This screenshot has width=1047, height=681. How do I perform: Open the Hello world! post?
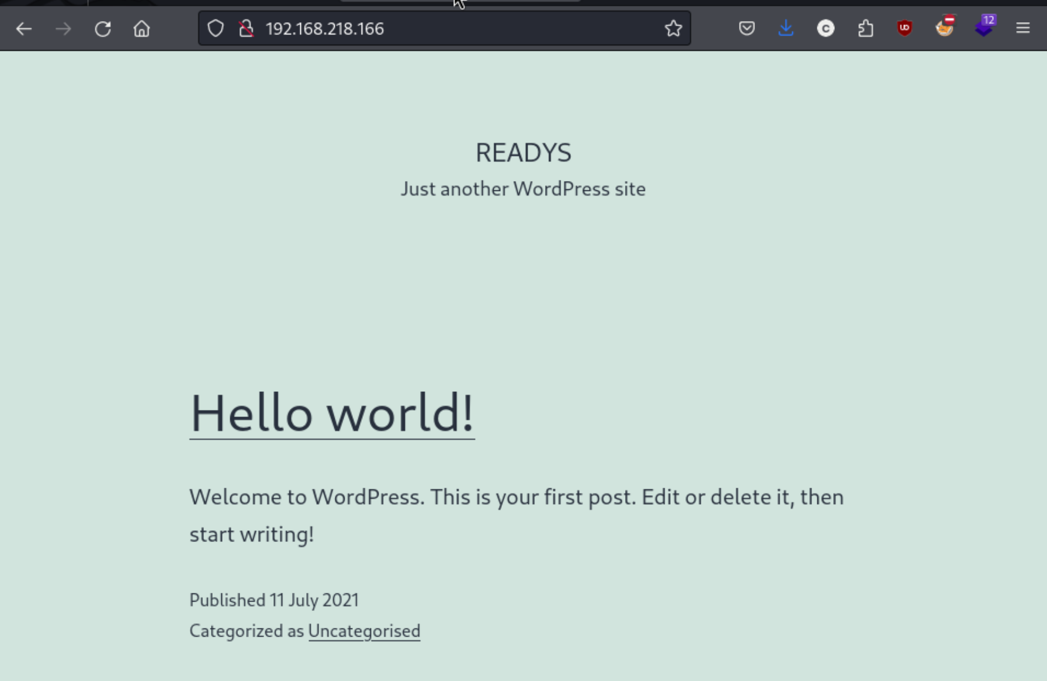pyautogui.click(x=332, y=413)
